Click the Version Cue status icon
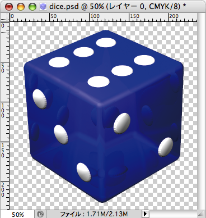The height and width of the screenshot is (218, 206). point(40,214)
